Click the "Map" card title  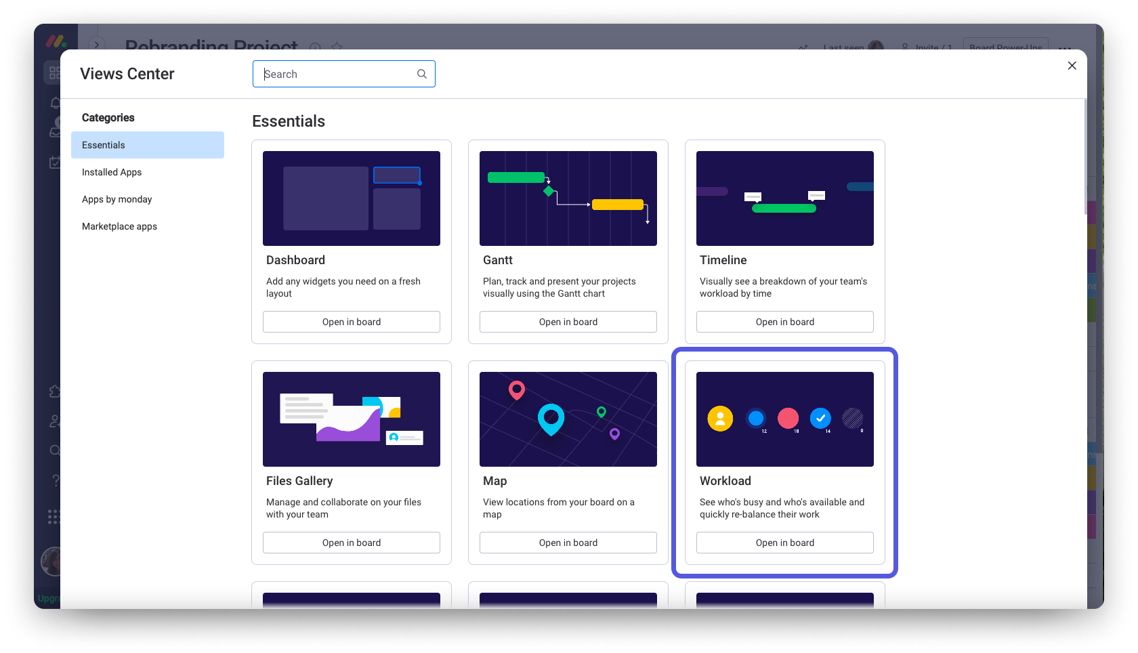[x=495, y=481]
